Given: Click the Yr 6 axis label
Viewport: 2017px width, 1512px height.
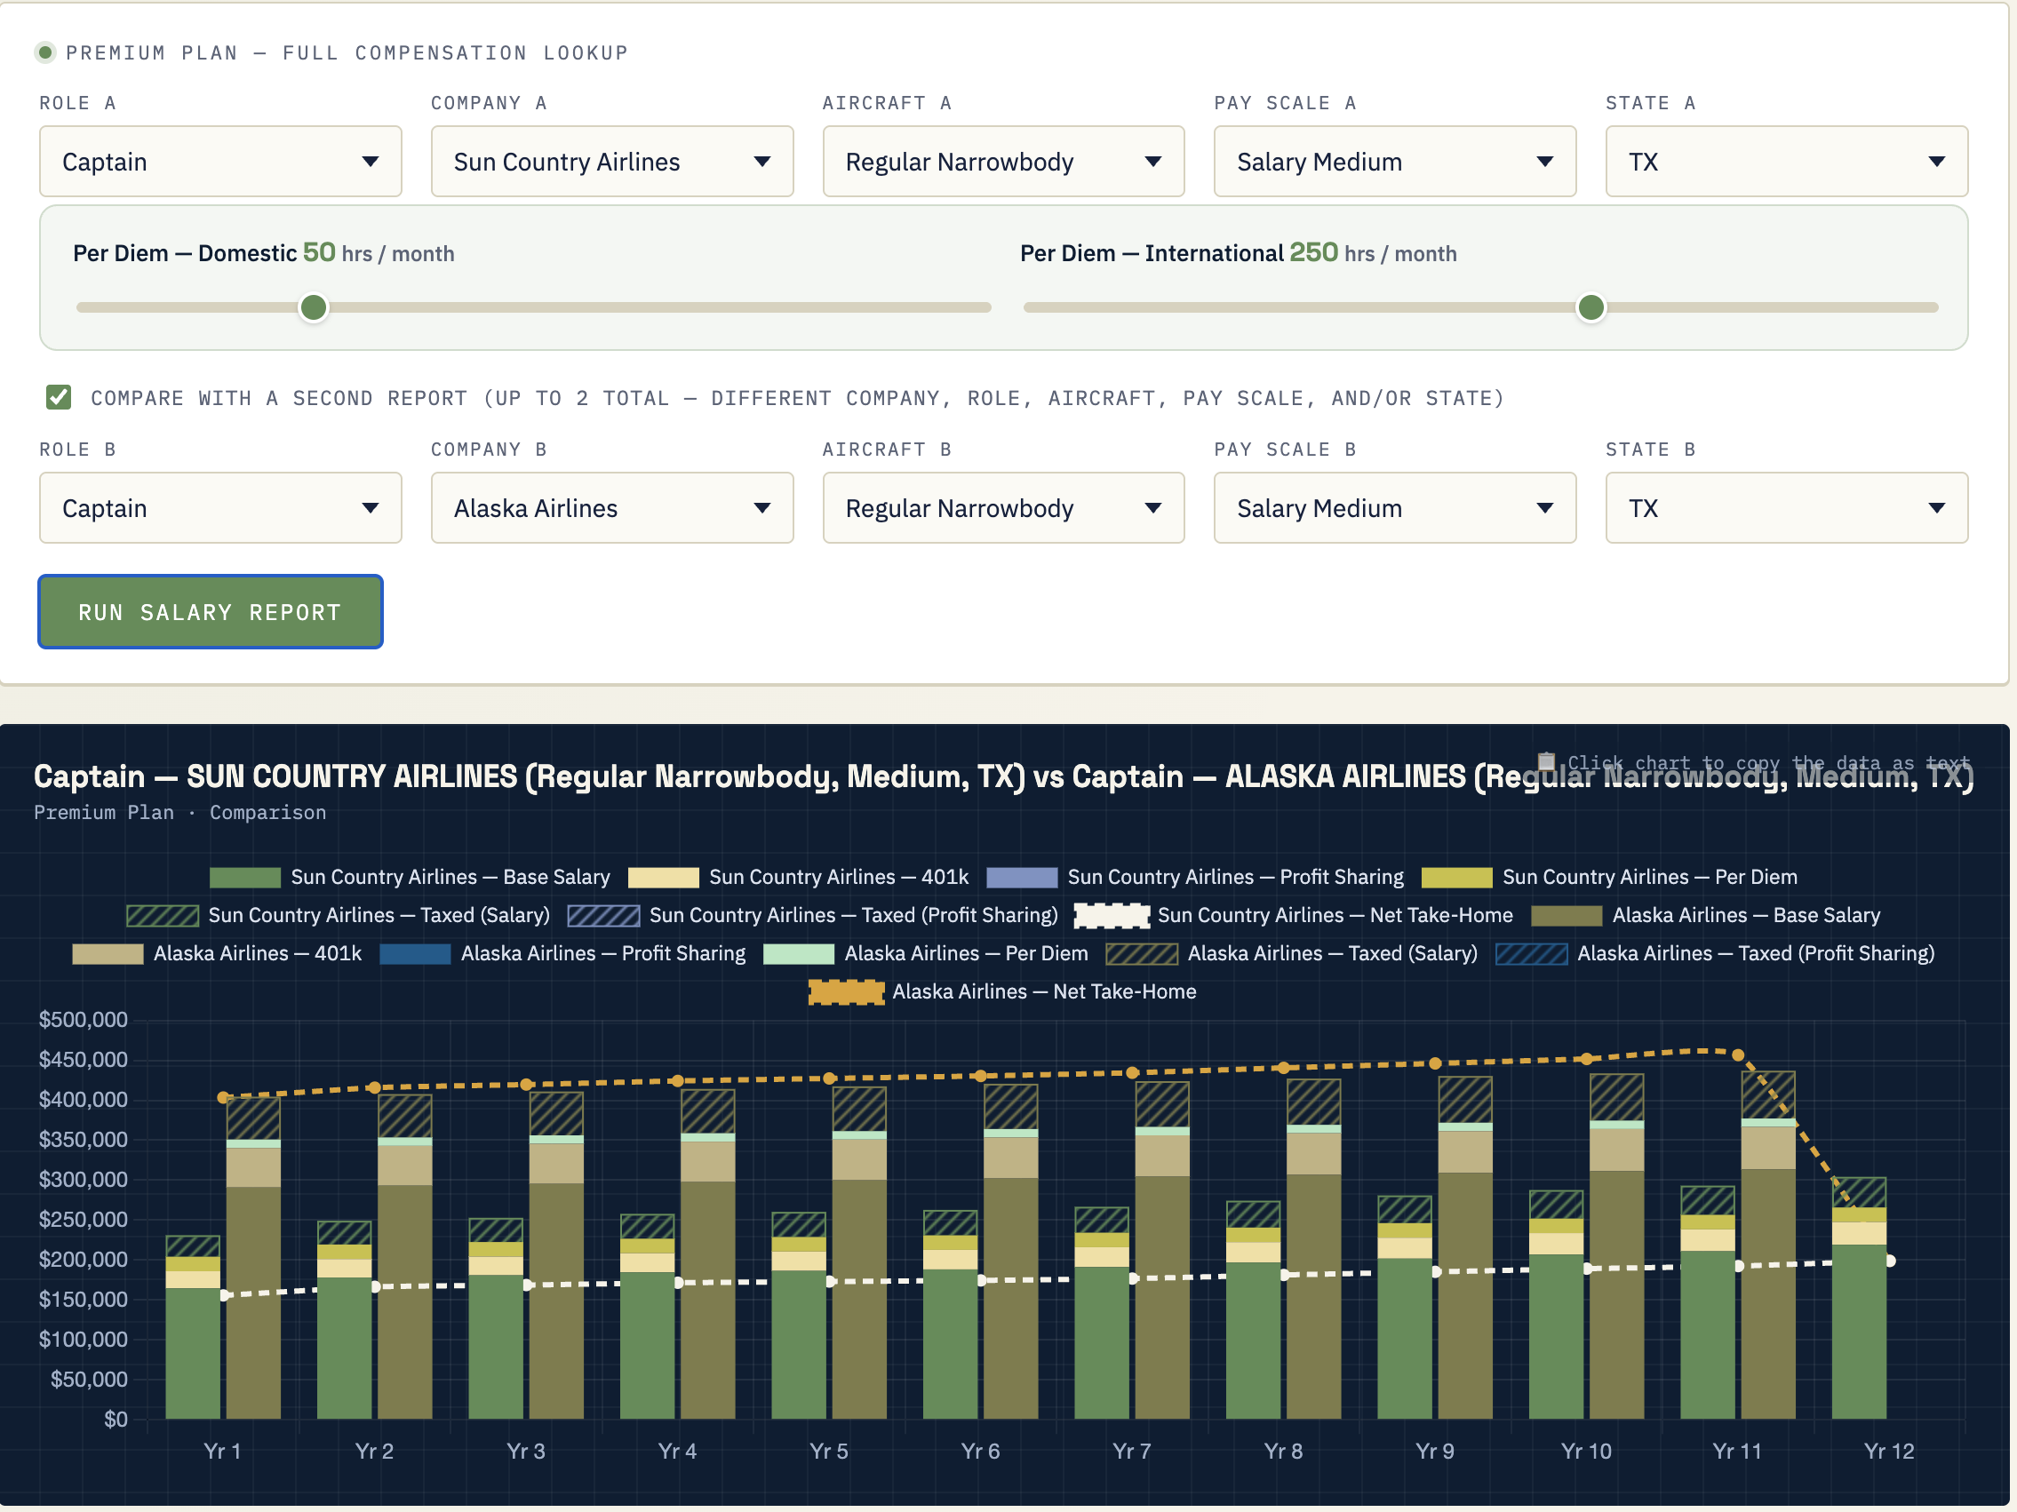Looking at the screenshot, I should point(980,1451).
